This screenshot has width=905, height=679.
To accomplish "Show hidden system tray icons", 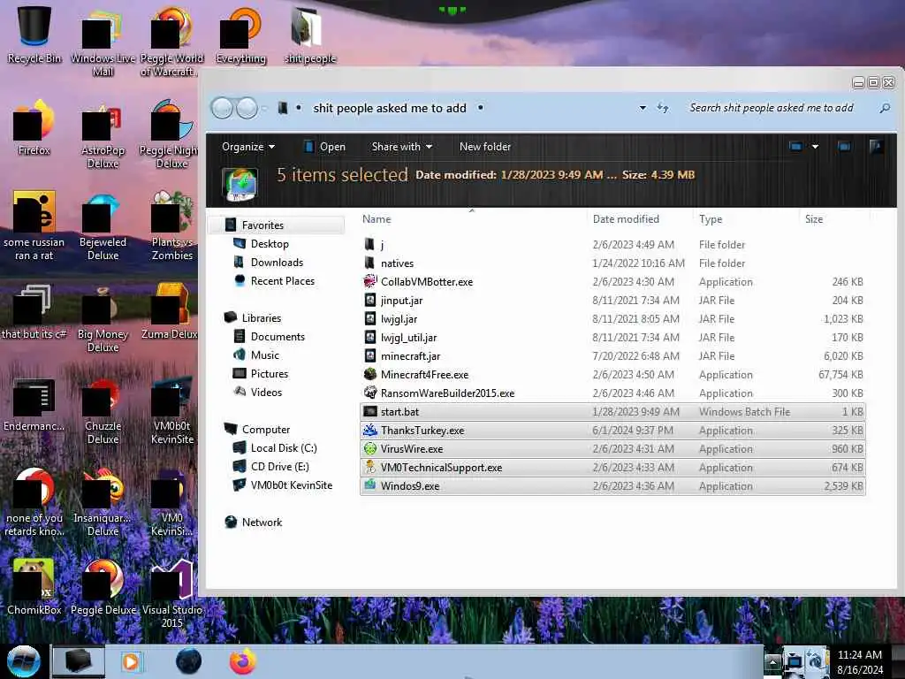I will tap(772, 661).
